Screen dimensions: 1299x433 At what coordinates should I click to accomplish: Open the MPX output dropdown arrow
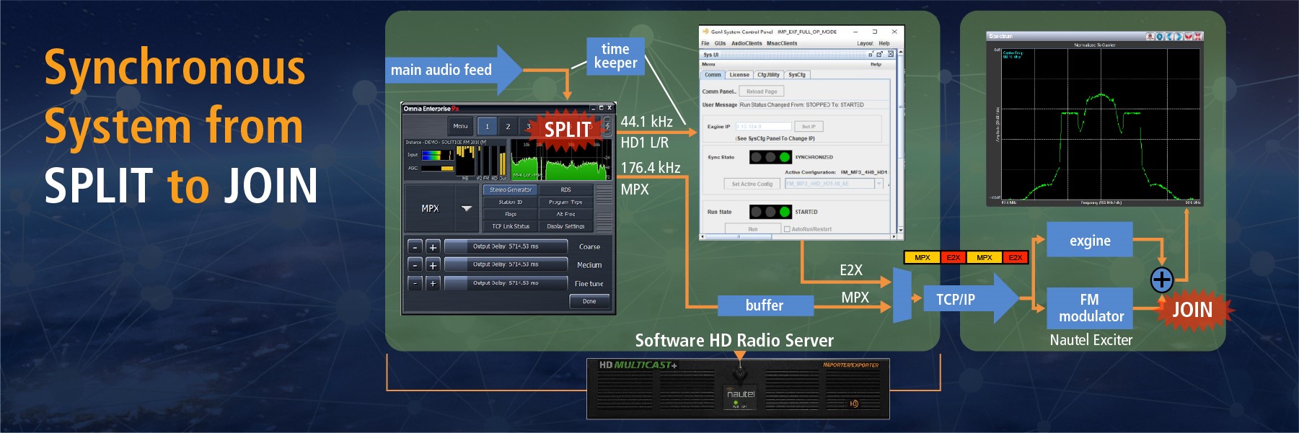pyautogui.click(x=467, y=208)
